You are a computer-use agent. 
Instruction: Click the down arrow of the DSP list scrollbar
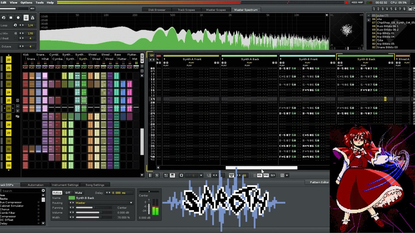43,223
